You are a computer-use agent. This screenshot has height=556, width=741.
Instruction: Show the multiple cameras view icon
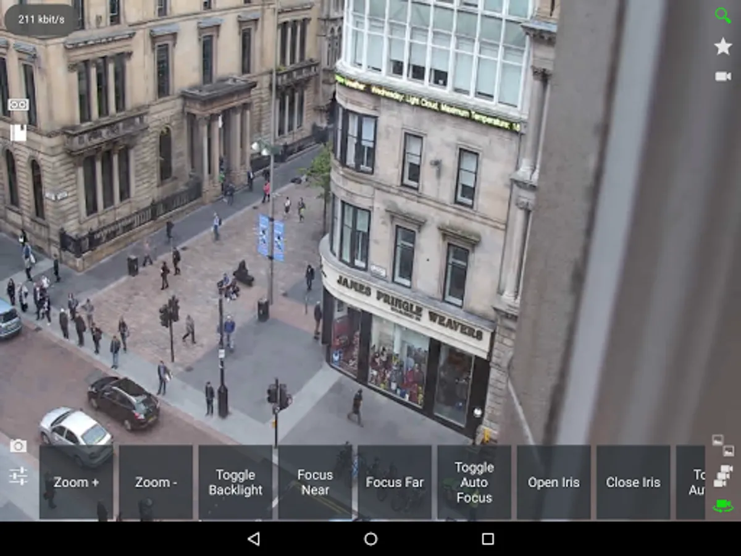(x=722, y=476)
